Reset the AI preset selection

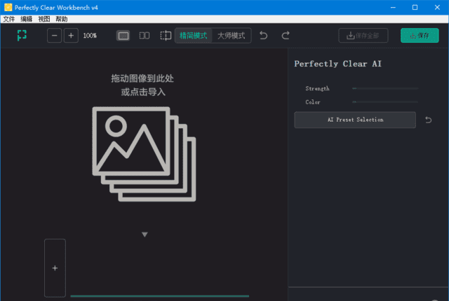click(429, 120)
